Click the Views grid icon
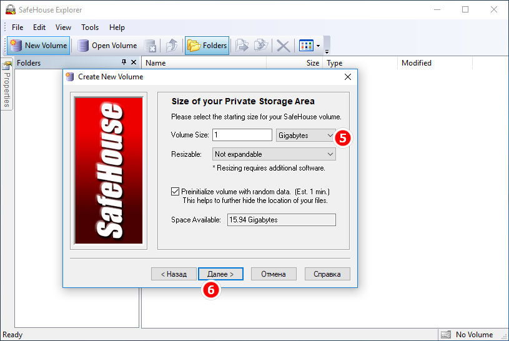The image size is (509, 341). [x=306, y=46]
